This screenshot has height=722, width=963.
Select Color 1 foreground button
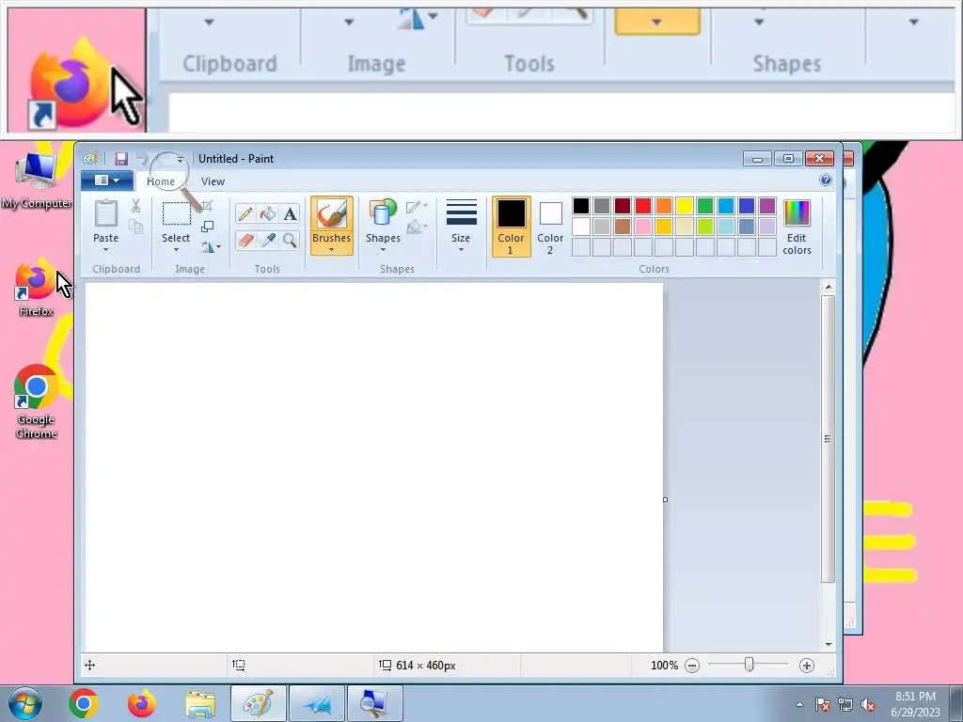[x=511, y=227]
